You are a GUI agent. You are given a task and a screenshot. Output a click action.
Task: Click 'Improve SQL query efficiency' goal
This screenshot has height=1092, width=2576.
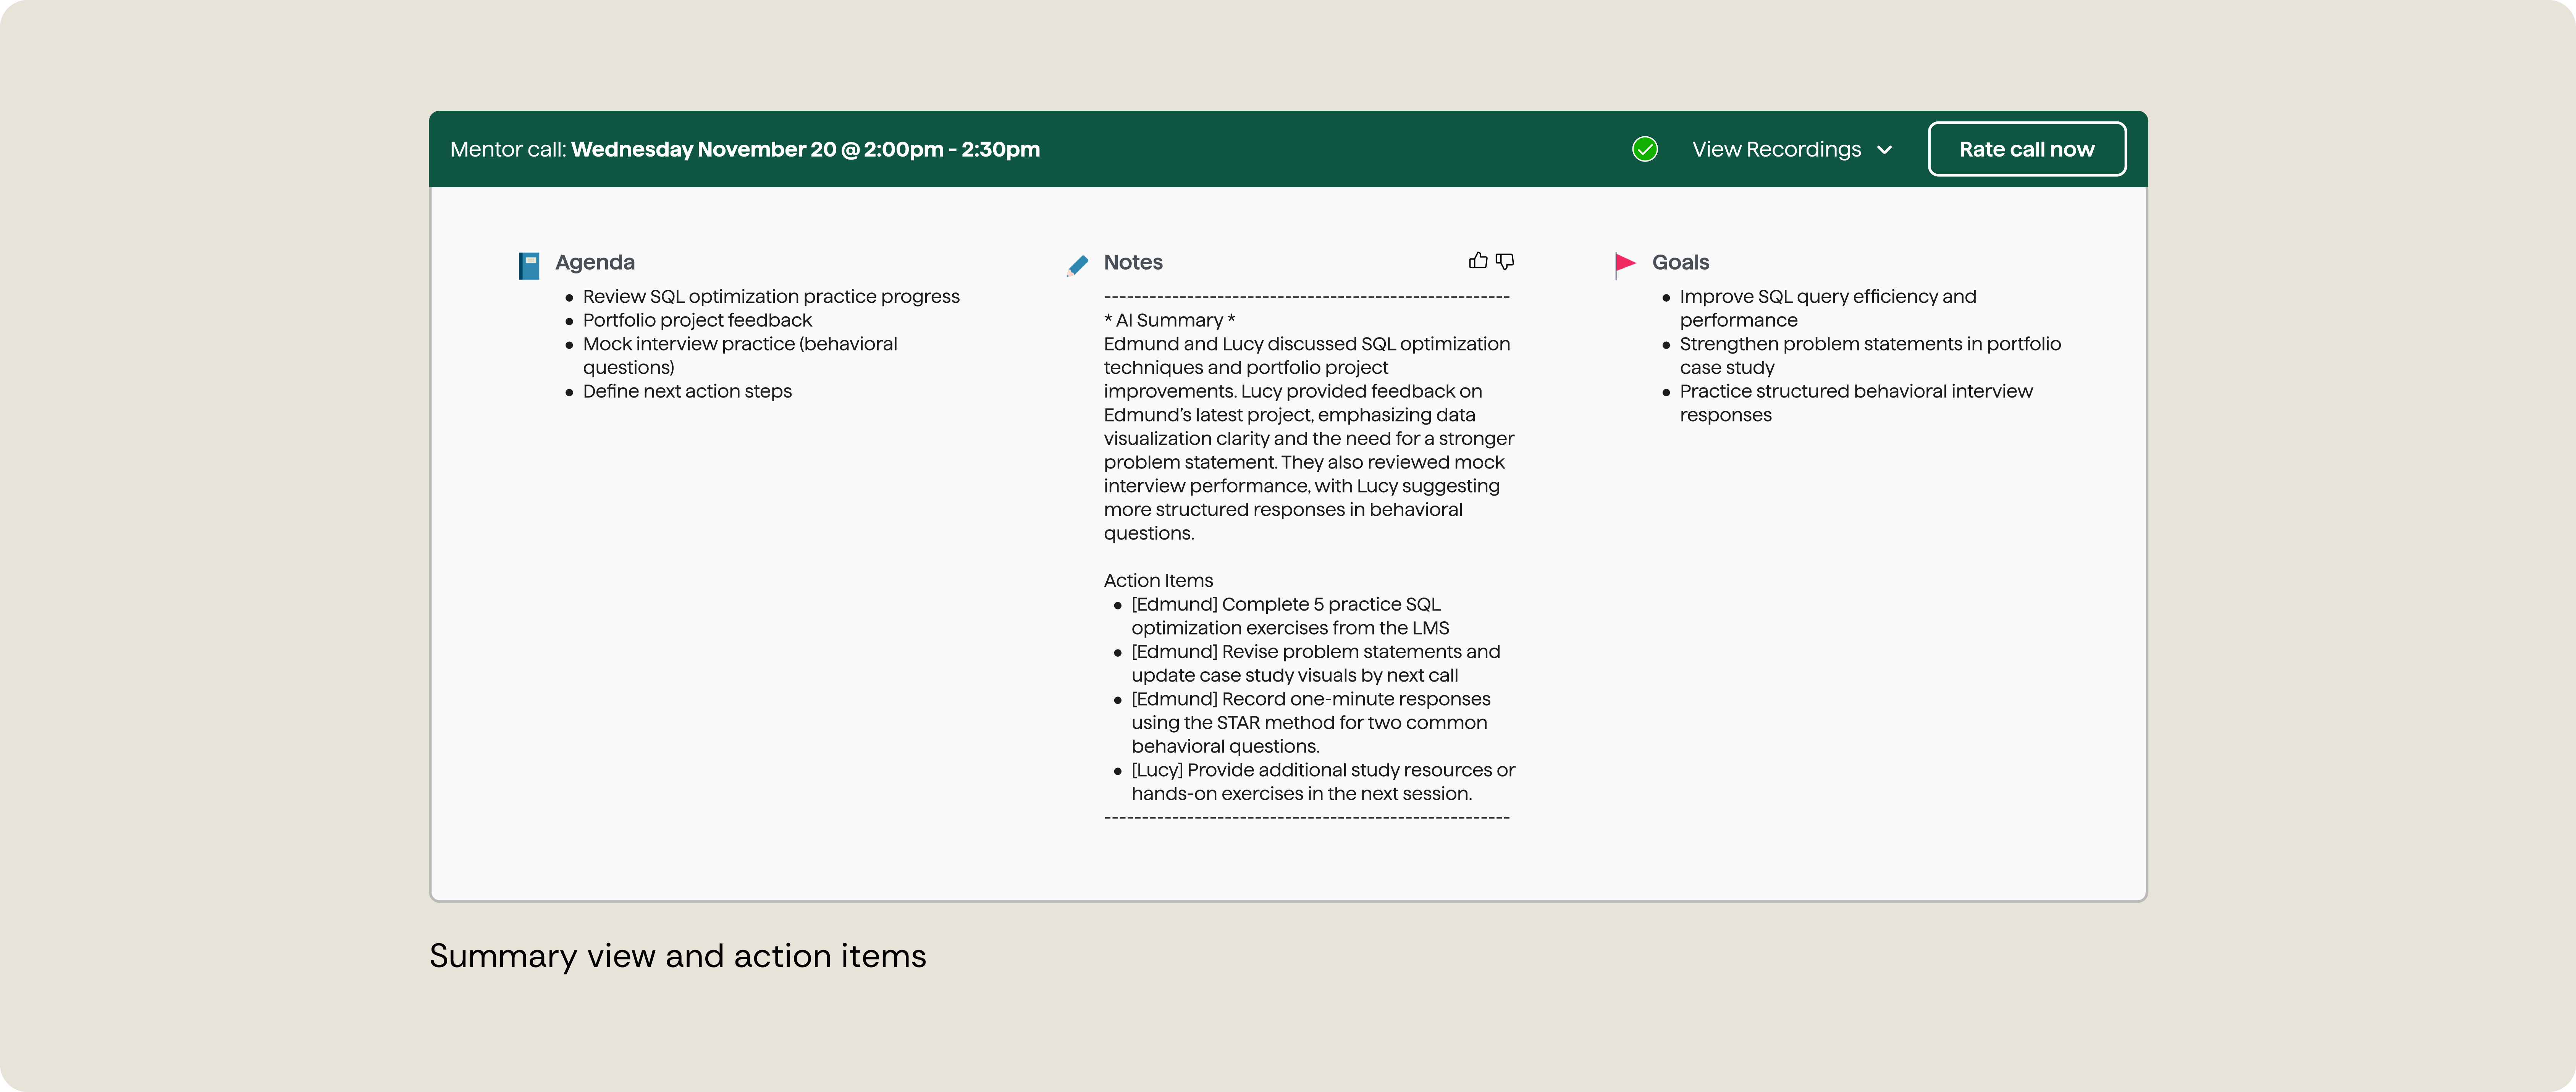pos(1828,308)
